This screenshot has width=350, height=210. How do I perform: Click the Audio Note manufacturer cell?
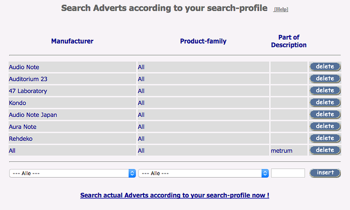coord(73,67)
